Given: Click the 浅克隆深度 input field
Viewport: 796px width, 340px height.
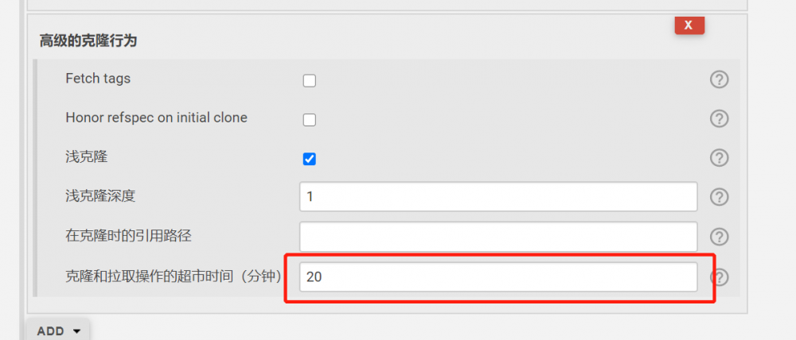Looking at the screenshot, I should coord(498,196).
